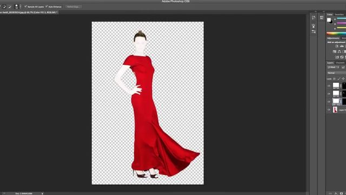346x195 pixels.
Task: Hide Layer 0 using its eye icon
Action: pos(329,109)
